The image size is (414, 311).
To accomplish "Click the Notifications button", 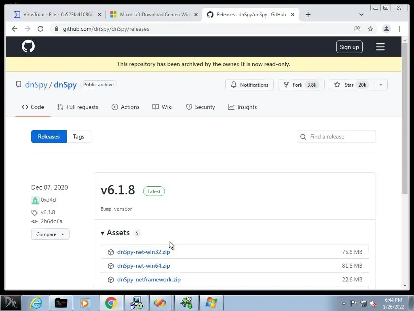I will [249, 85].
